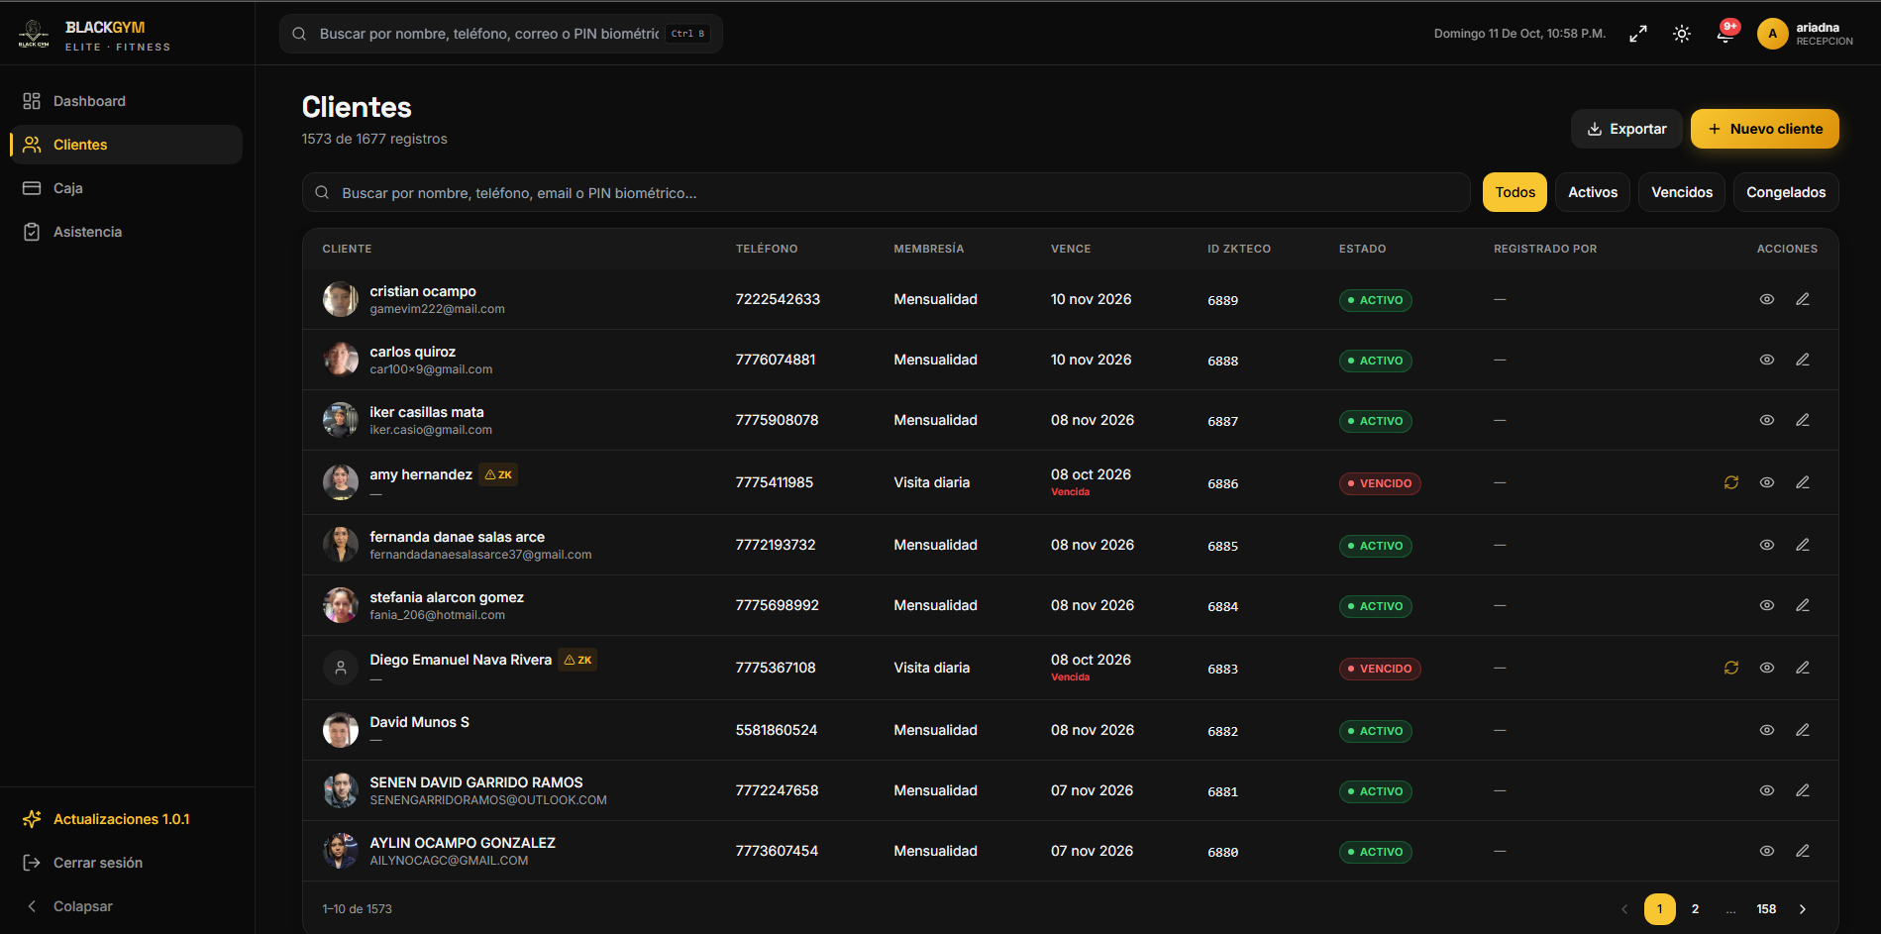This screenshot has width=1881, height=934.
Task: Open the Dashboard section
Action: coord(126,101)
